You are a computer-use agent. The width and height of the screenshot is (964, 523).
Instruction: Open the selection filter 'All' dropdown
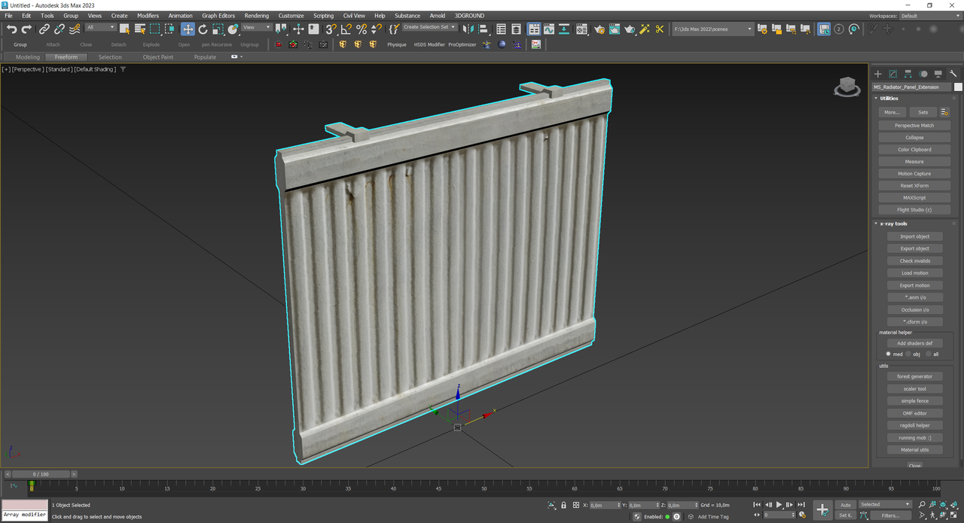click(x=100, y=27)
